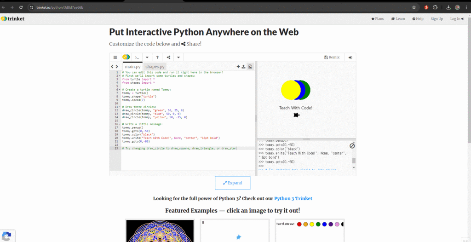Click the 'Teach With Code!' output text

coord(296,108)
